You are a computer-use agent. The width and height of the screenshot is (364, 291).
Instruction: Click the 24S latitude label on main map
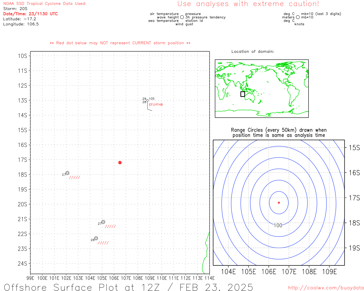point(22,263)
